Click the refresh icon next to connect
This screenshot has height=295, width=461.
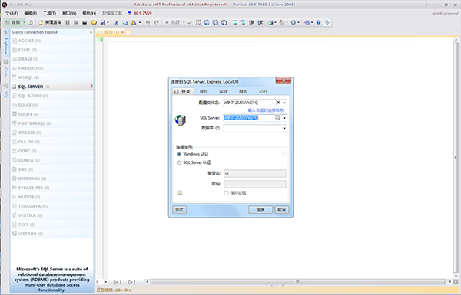coord(30,22)
